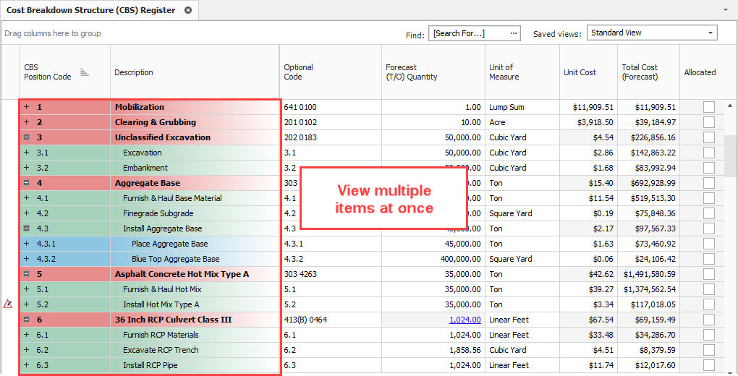Viewport: 738px width, 376px height.
Task: Expand row 4.3.1 Place Aggregate Base
Action: [27, 244]
